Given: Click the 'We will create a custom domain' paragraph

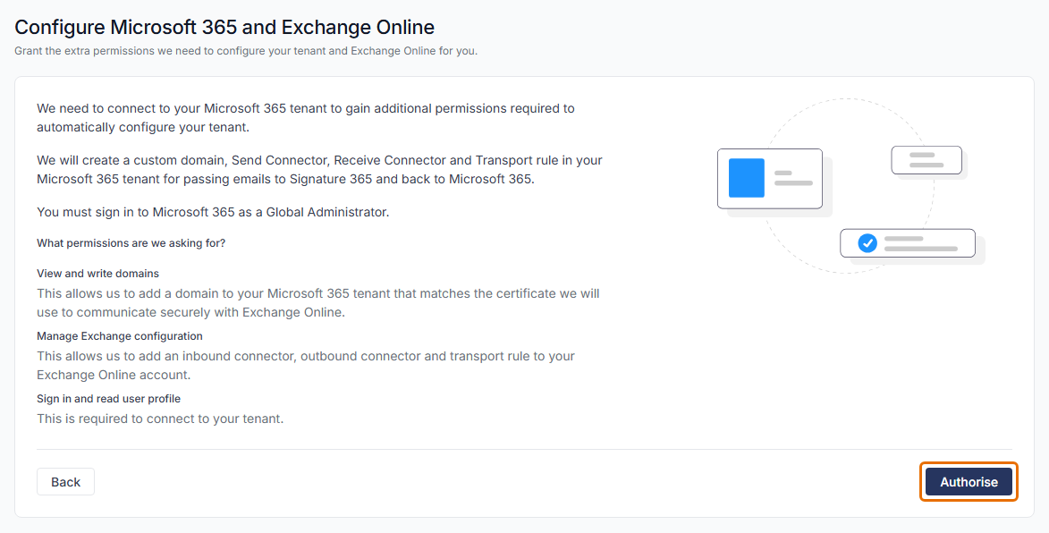Looking at the screenshot, I should [x=320, y=170].
